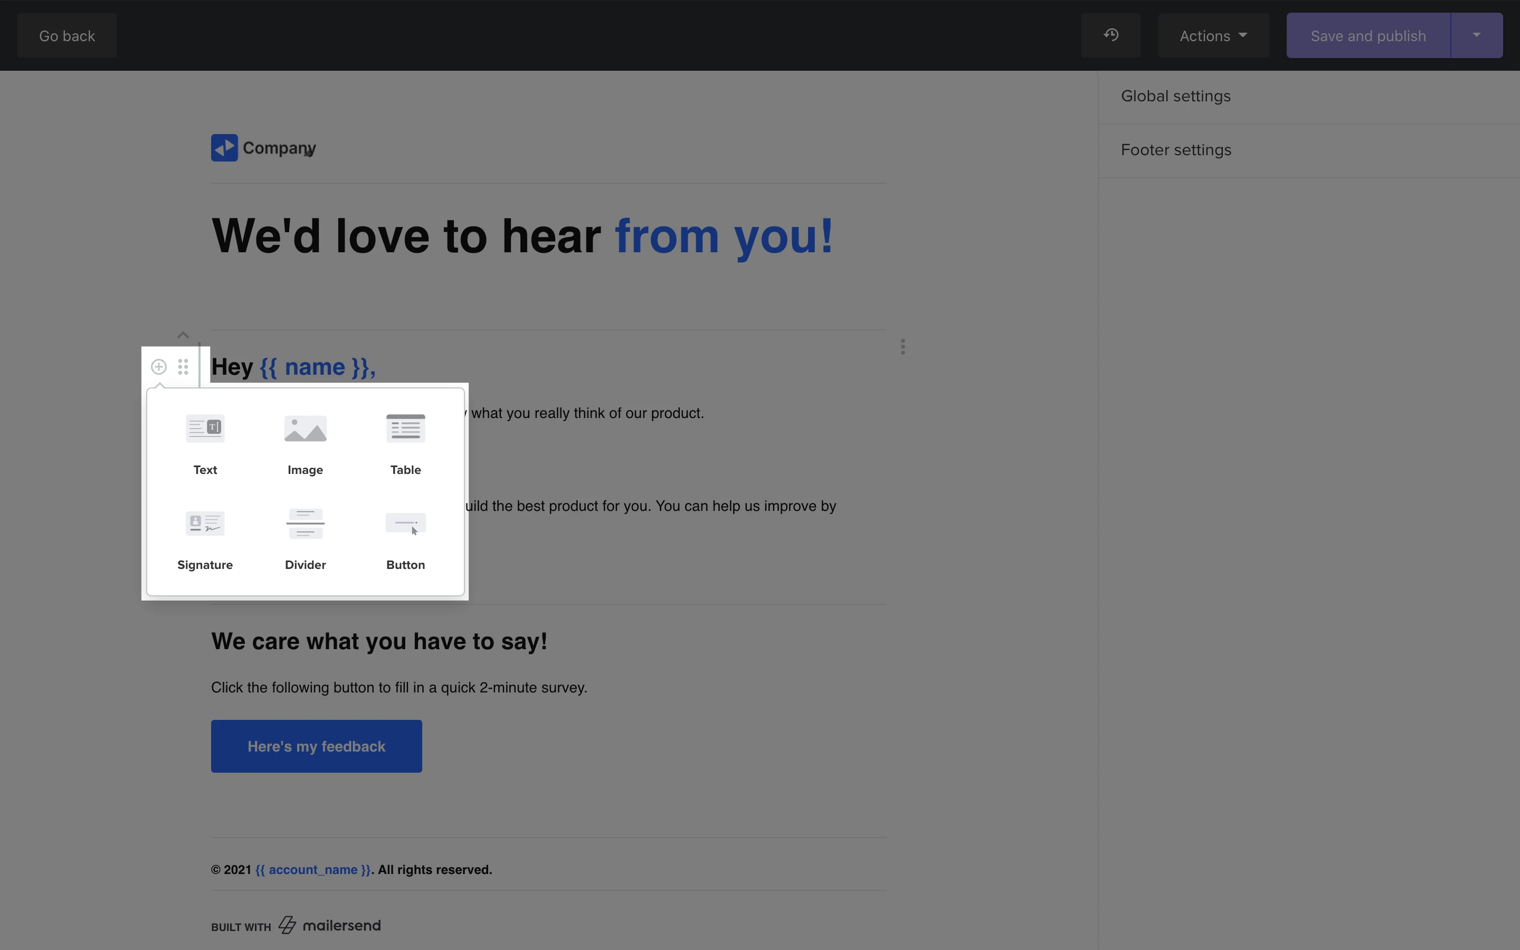This screenshot has width=1520, height=950.
Task: Click Save and publish
Action: click(x=1368, y=35)
